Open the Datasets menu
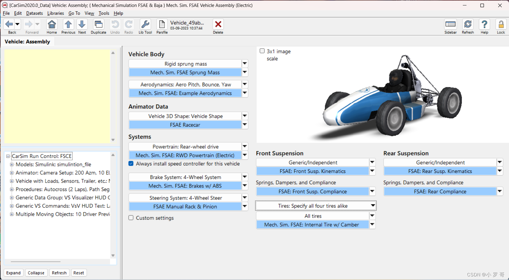 [x=34, y=13]
